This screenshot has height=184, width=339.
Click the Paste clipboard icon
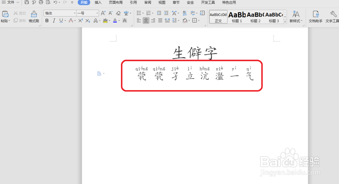click(x=5, y=14)
